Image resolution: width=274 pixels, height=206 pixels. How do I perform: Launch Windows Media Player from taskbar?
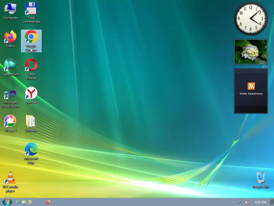pos(30,202)
